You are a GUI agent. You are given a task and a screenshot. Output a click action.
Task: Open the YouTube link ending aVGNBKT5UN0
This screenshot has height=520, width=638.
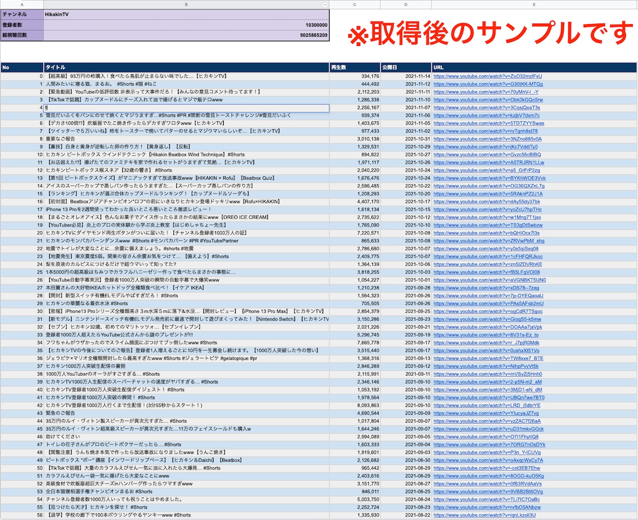pos(489,280)
